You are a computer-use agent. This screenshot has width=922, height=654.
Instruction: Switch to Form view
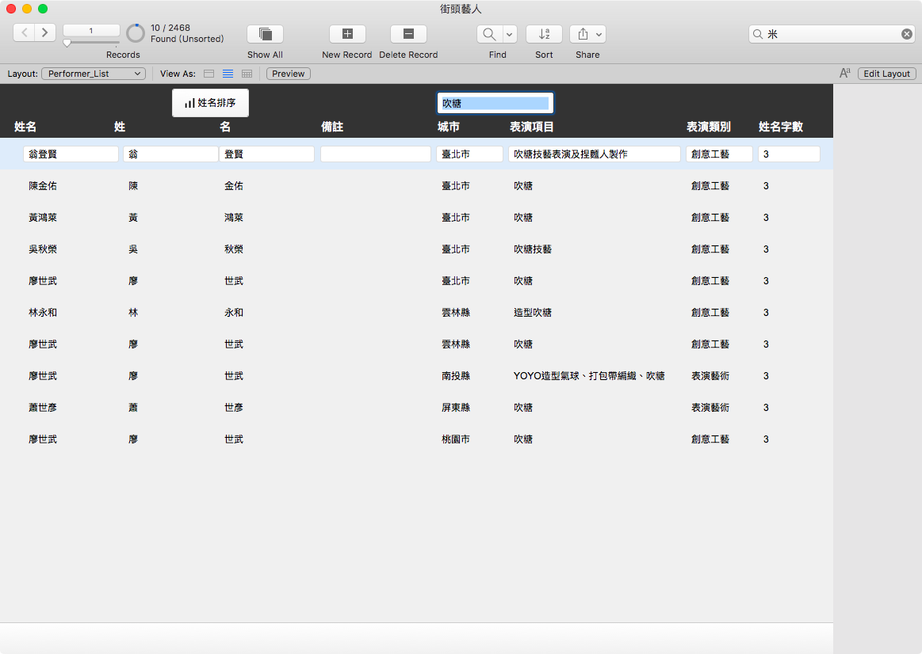(x=209, y=74)
